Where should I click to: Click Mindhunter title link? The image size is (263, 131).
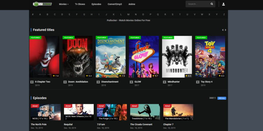tap(173, 82)
